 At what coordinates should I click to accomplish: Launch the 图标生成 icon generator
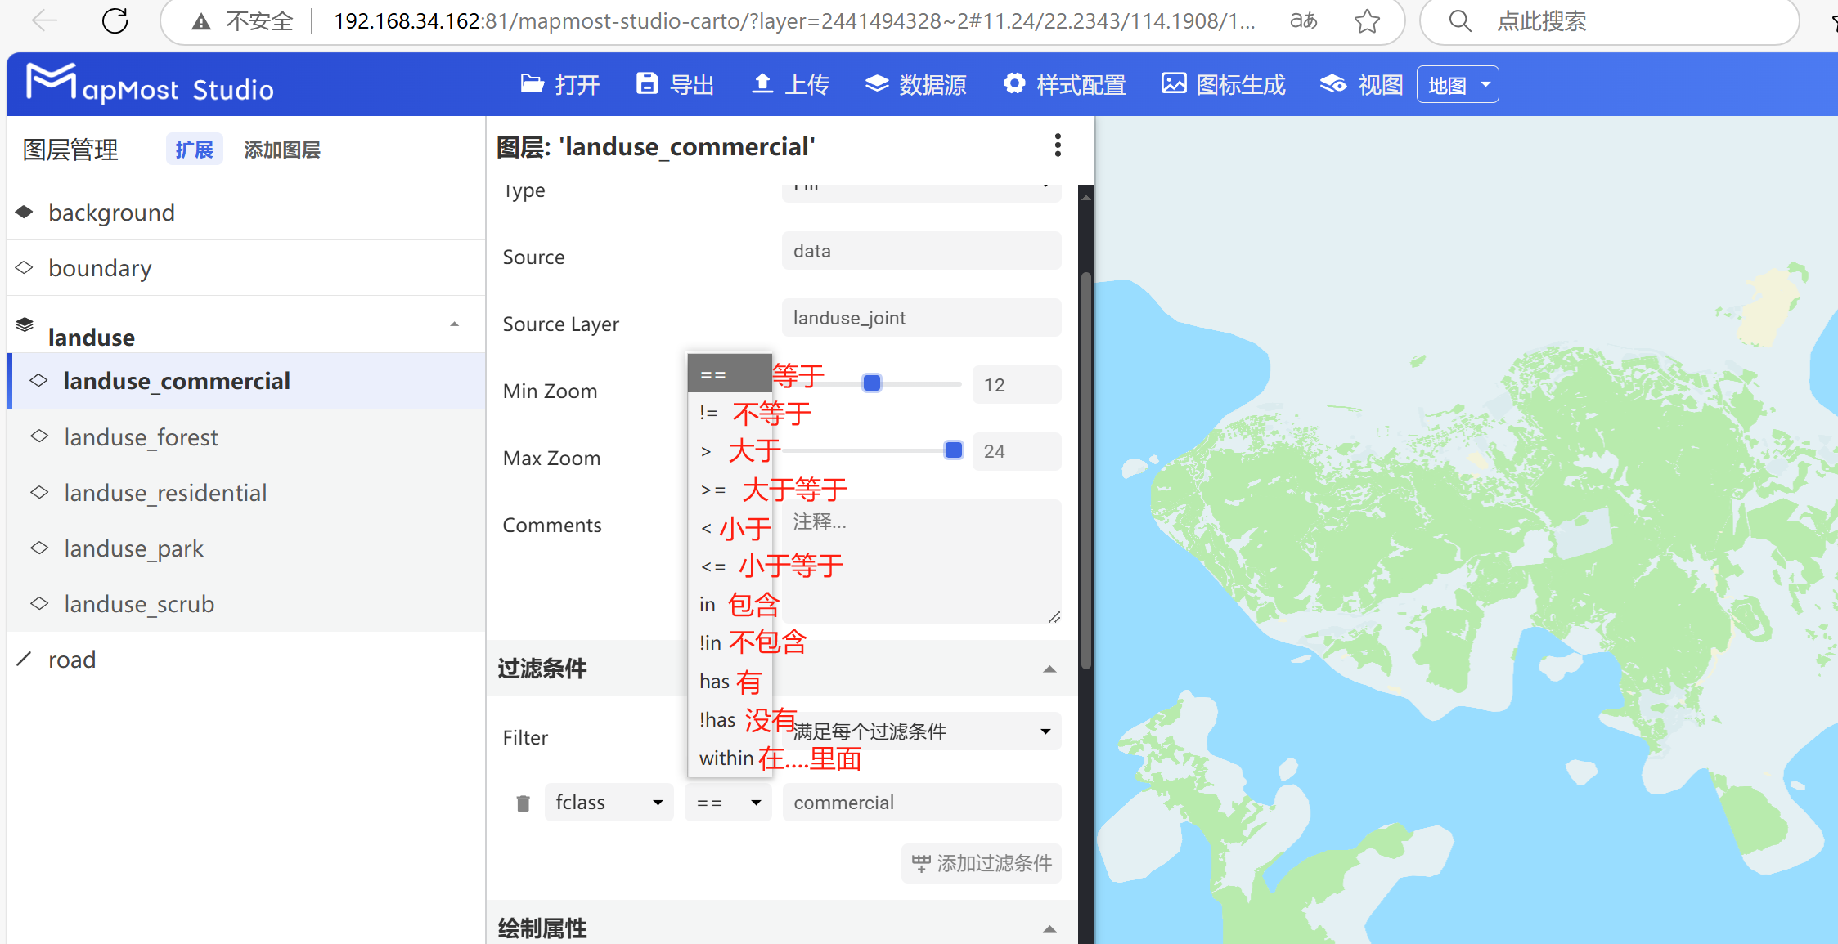click(1222, 84)
